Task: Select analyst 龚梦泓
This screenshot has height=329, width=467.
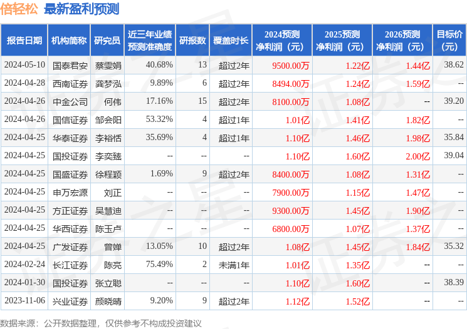Action: 108,84
